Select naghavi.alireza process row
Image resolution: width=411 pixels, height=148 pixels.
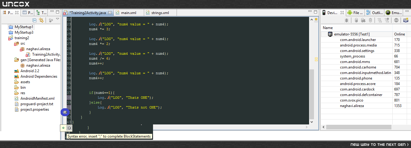(x=366, y=106)
